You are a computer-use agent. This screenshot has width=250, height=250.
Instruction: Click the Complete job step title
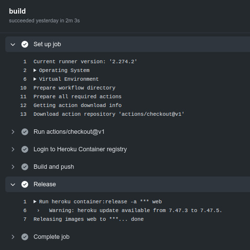[x=52, y=237]
